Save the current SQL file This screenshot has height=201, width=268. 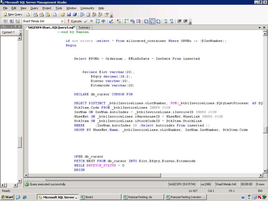coord(69,14)
